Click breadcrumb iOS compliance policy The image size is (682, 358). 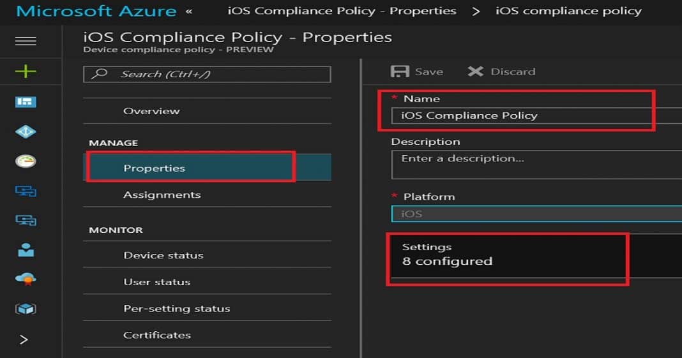(x=568, y=11)
